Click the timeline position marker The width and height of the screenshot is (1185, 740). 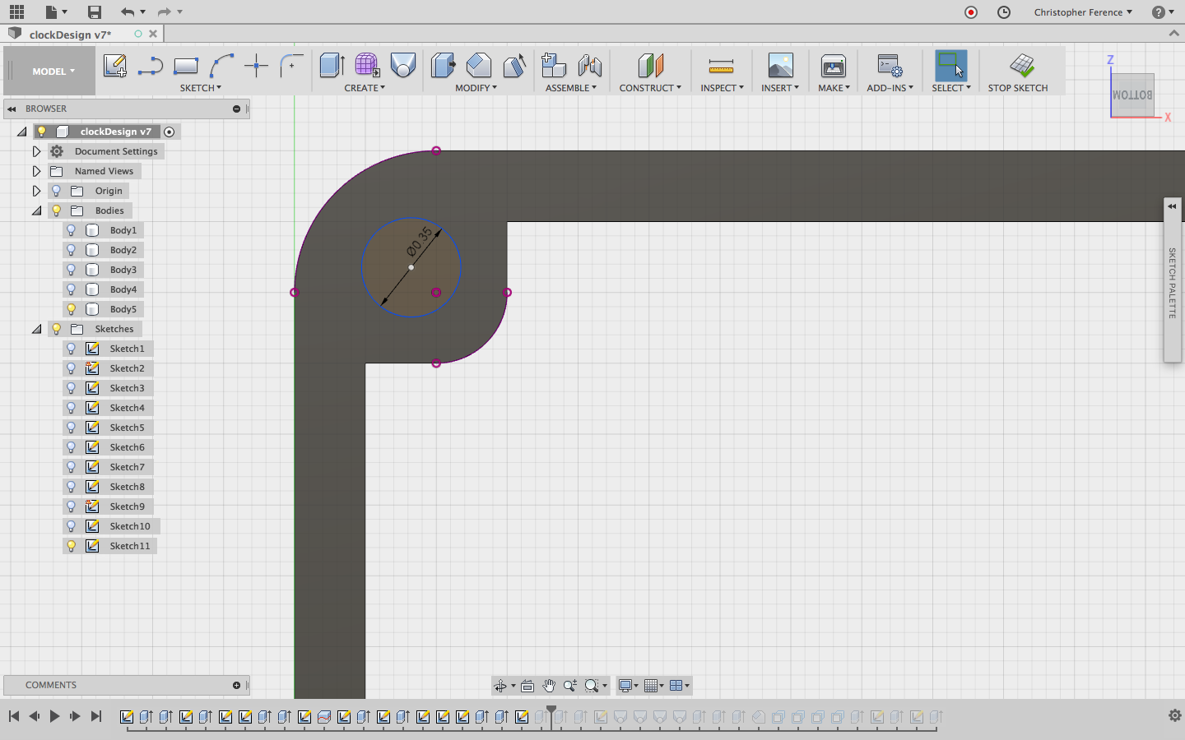click(551, 710)
